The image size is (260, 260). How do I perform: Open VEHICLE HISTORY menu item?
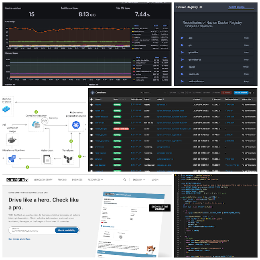click(x=43, y=180)
